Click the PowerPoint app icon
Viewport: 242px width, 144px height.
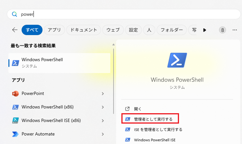click(x=15, y=94)
